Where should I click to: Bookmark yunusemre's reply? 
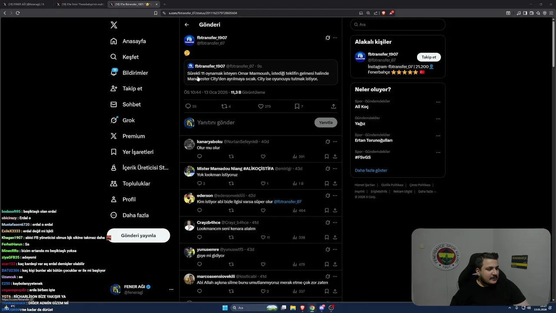pos(327,264)
